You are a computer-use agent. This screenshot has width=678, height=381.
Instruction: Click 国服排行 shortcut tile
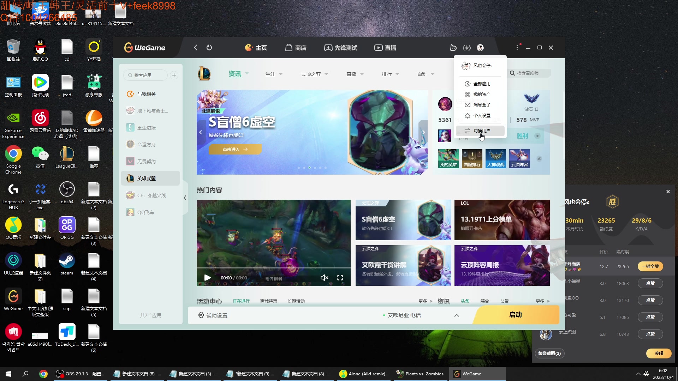(x=472, y=158)
